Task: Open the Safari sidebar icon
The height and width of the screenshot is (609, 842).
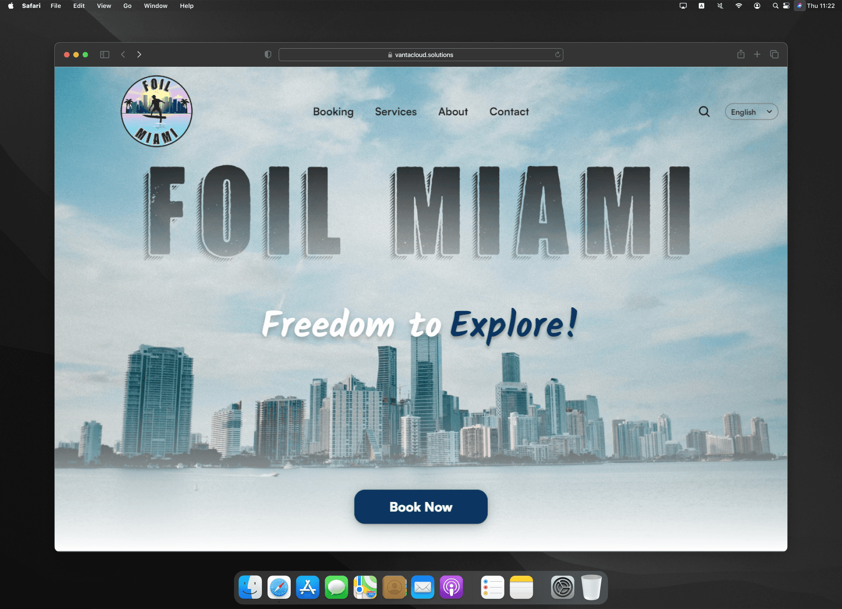Action: point(104,54)
